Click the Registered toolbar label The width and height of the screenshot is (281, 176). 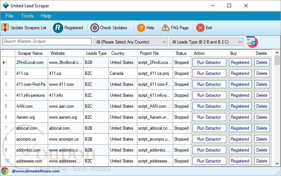pyautogui.click(x=74, y=28)
